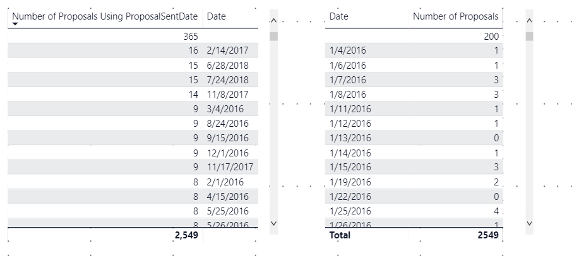
Task: Click the Total row label
Action: pos(340,235)
